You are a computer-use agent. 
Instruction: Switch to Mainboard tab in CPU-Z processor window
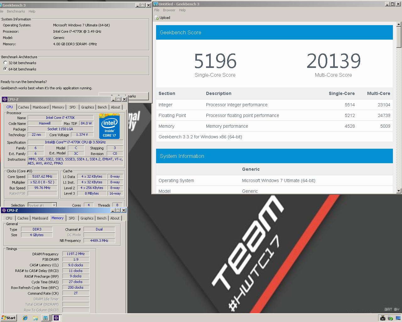[41, 107]
